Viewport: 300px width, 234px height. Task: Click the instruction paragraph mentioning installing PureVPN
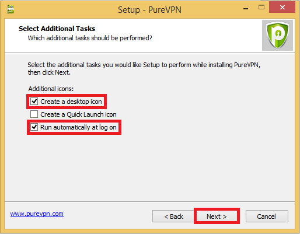pos(144,68)
